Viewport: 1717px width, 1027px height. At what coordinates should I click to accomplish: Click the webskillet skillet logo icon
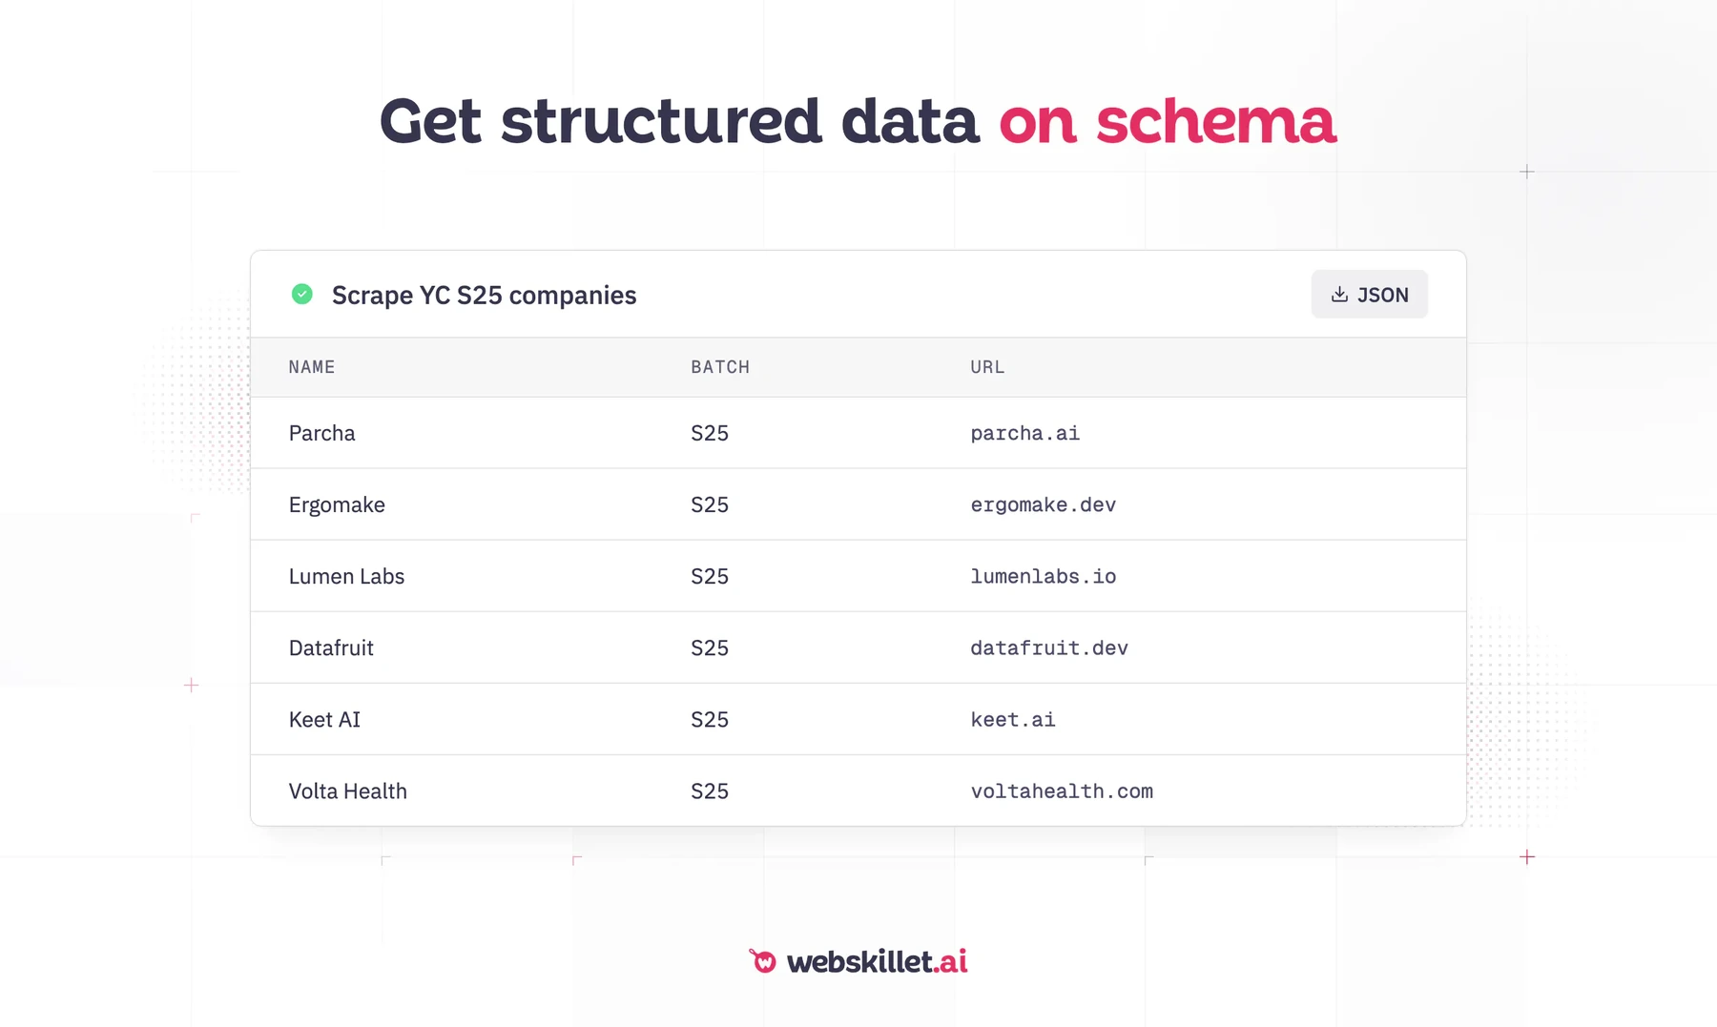(763, 960)
